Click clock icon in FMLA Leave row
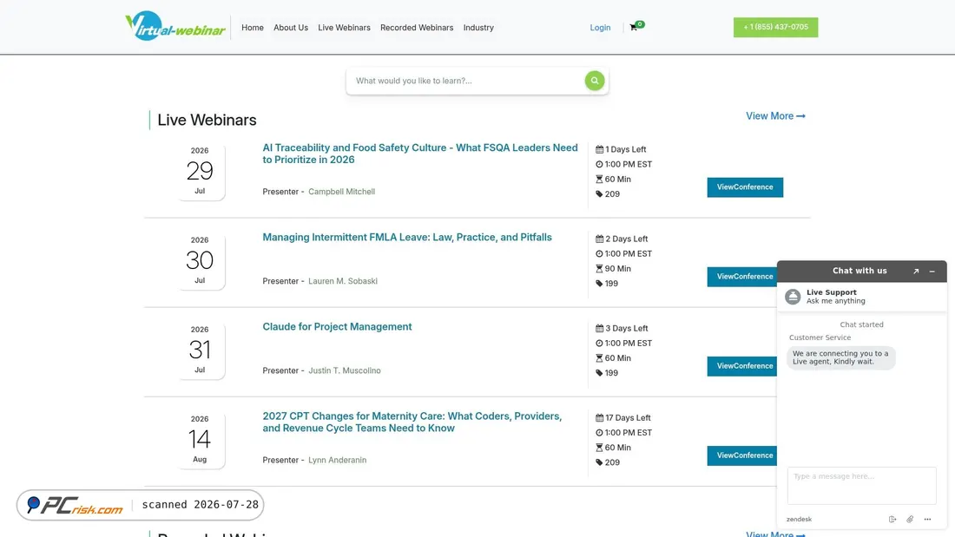 point(599,254)
